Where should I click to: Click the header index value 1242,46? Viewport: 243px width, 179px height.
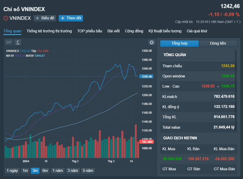[230, 6]
